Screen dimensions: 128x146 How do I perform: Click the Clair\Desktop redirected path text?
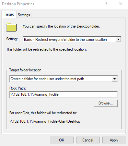pos(45,121)
